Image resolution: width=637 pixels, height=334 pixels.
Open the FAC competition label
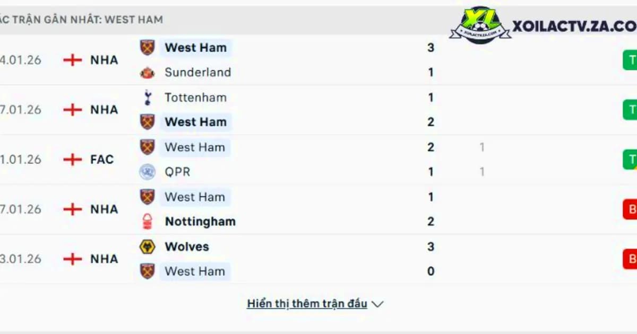pos(102,160)
